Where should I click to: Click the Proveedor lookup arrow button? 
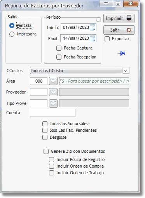(x=53, y=92)
